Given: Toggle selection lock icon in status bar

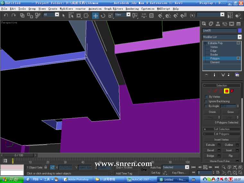Looking at the screenshot, I should coord(46,167).
